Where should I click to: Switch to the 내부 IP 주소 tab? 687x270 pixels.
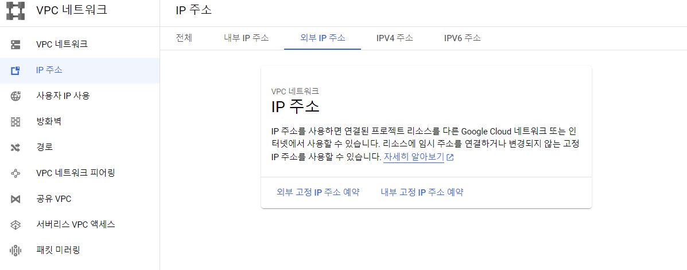(x=246, y=38)
